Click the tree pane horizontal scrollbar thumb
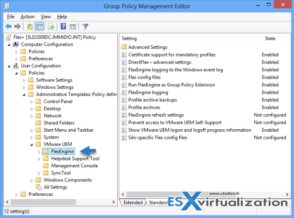The height and width of the screenshot is (218, 294). click(43, 202)
